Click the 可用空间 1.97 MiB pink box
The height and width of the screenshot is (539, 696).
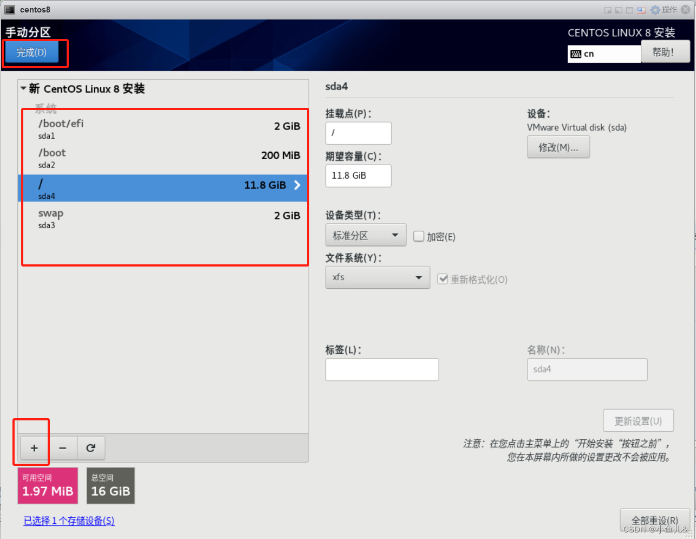click(x=48, y=485)
